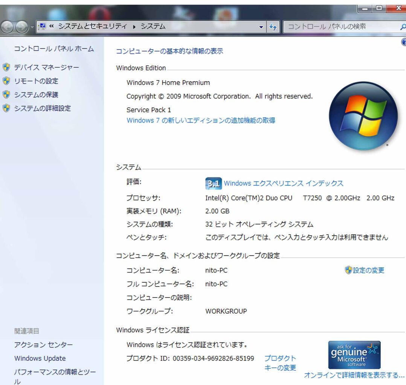Viewport: 406px width, 385px height.
Task: Click shield icon next to リモートの設定
Action: pos(6,81)
